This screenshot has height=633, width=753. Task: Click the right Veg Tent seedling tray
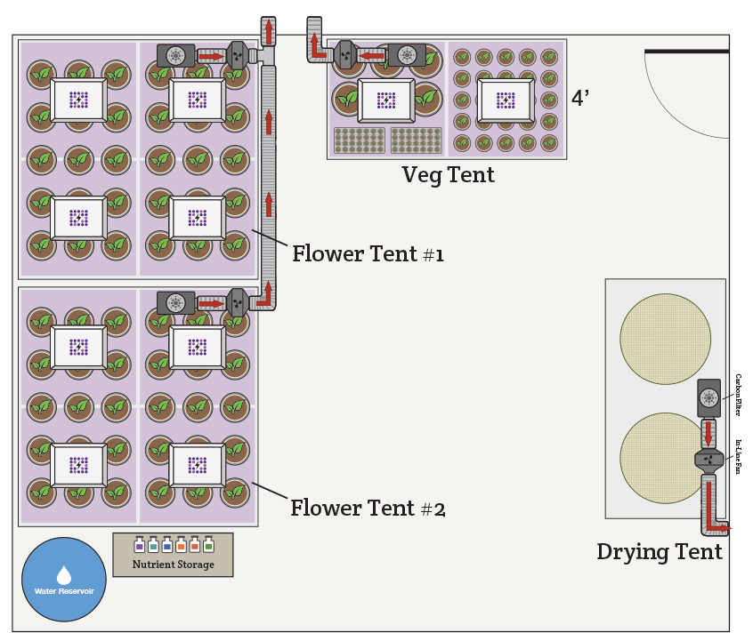click(x=416, y=140)
